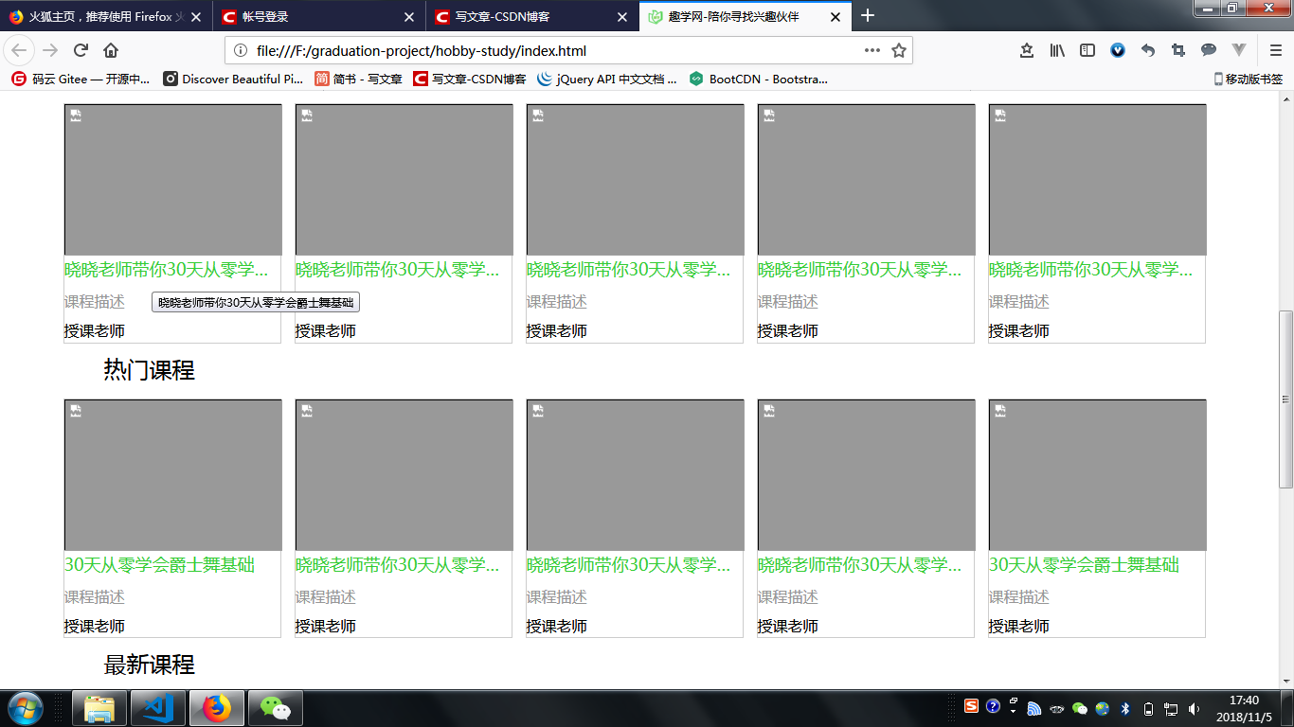Click Sogou input method tray icon
This screenshot has width=1294, height=727.
[x=971, y=706]
